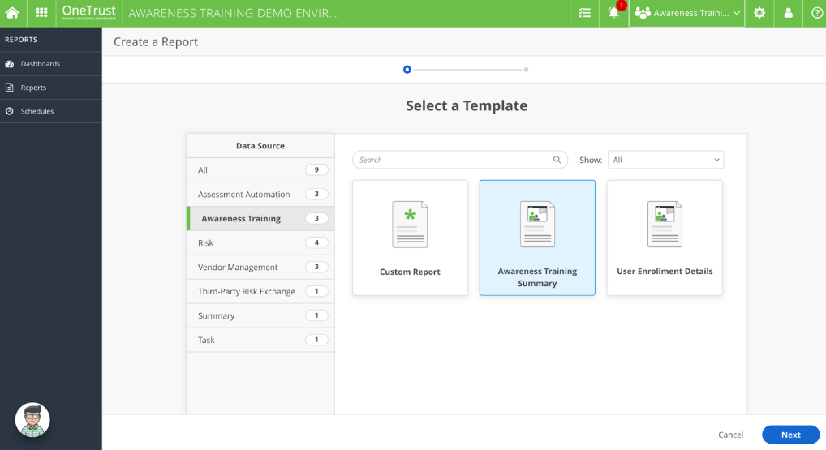The height and width of the screenshot is (450, 826).
Task: Open the settings gear icon
Action: point(759,13)
